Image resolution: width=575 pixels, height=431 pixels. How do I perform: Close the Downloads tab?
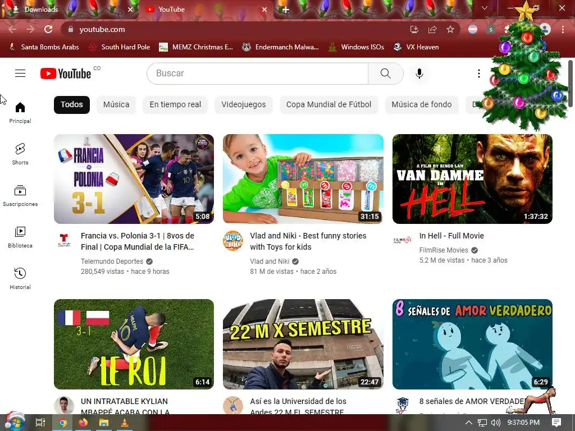130,10
